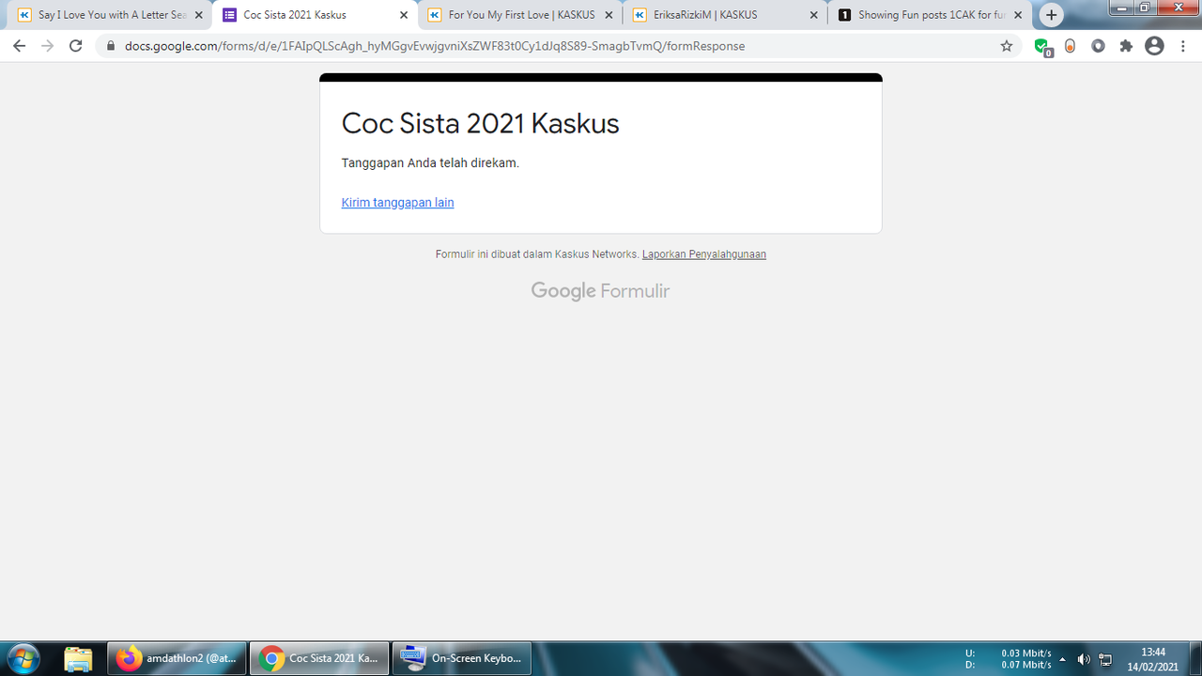Image resolution: width=1202 pixels, height=676 pixels.
Task: Switch to Say I Love You tab
Action: click(110, 15)
